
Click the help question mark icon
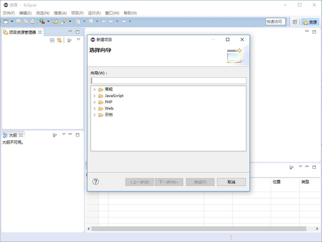[96, 182]
